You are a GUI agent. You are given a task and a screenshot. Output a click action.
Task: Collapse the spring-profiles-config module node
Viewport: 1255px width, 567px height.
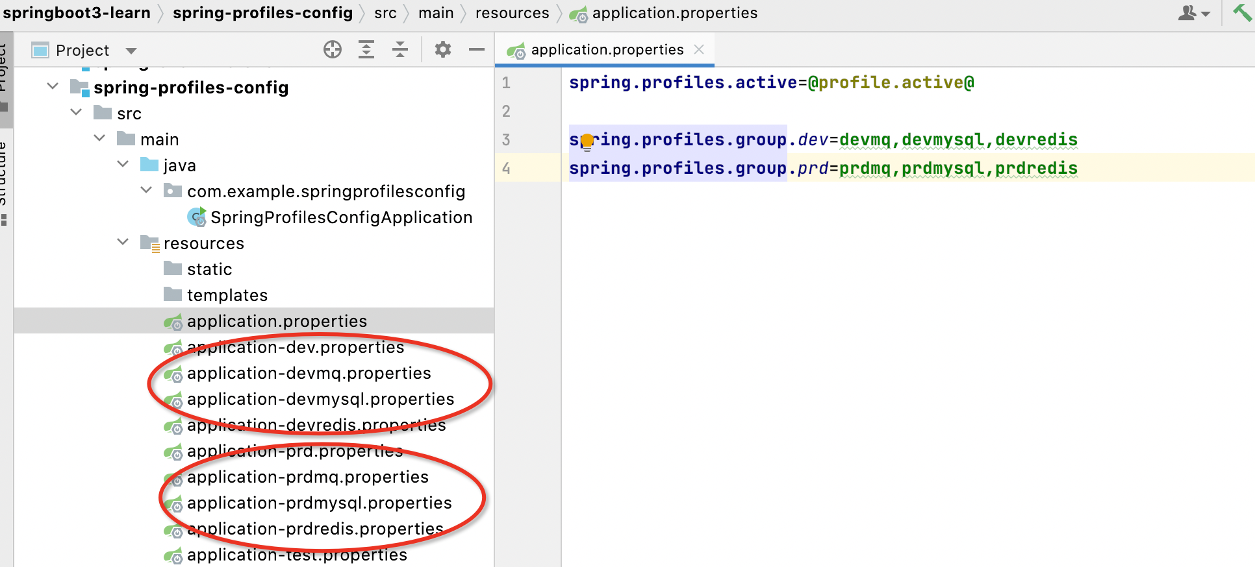pyautogui.click(x=53, y=86)
